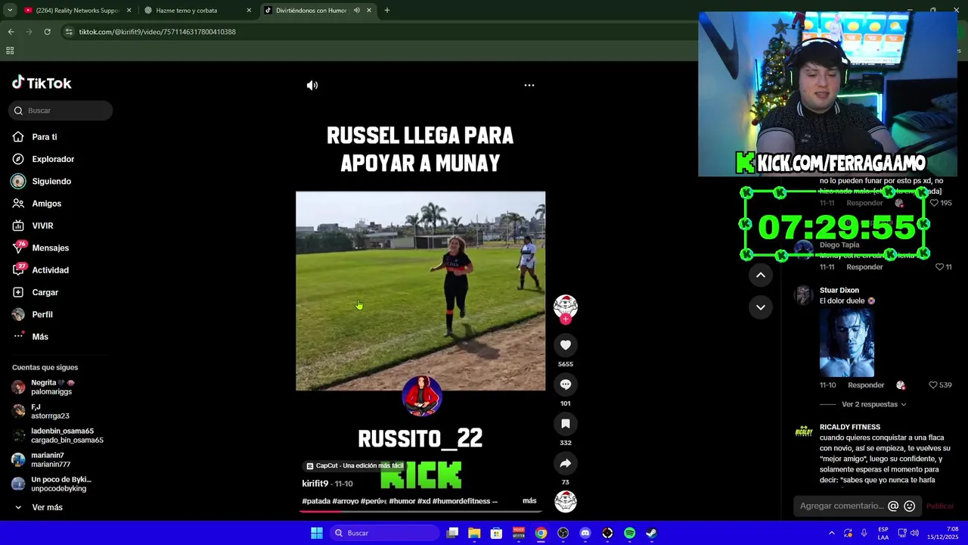Like the video with the heart icon
This screenshot has height=545, width=968.
click(x=566, y=345)
